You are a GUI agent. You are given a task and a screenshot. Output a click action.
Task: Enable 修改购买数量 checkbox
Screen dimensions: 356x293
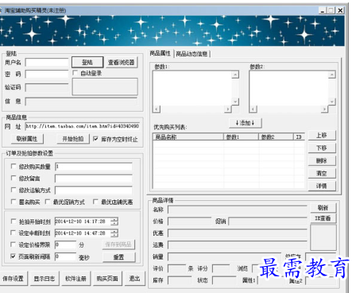tap(13, 166)
